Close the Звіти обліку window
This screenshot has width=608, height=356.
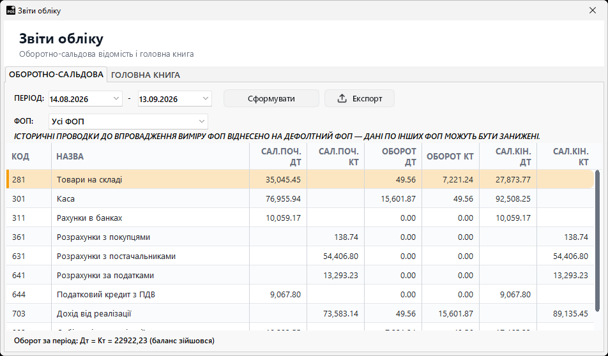point(593,10)
